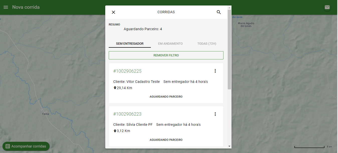Select the Aguardando Parceiro status on Vitor's ride
Image resolution: width=338 pixels, height=153 pixels.
click(166, 97)
